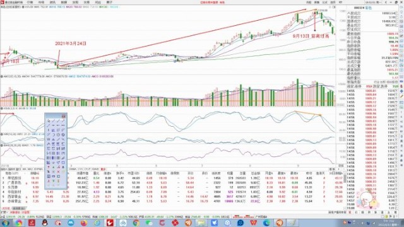Open QQ penguin icon in taskbar
The width and height of the screenshot is (404, 227).
(x=45, y=223)
